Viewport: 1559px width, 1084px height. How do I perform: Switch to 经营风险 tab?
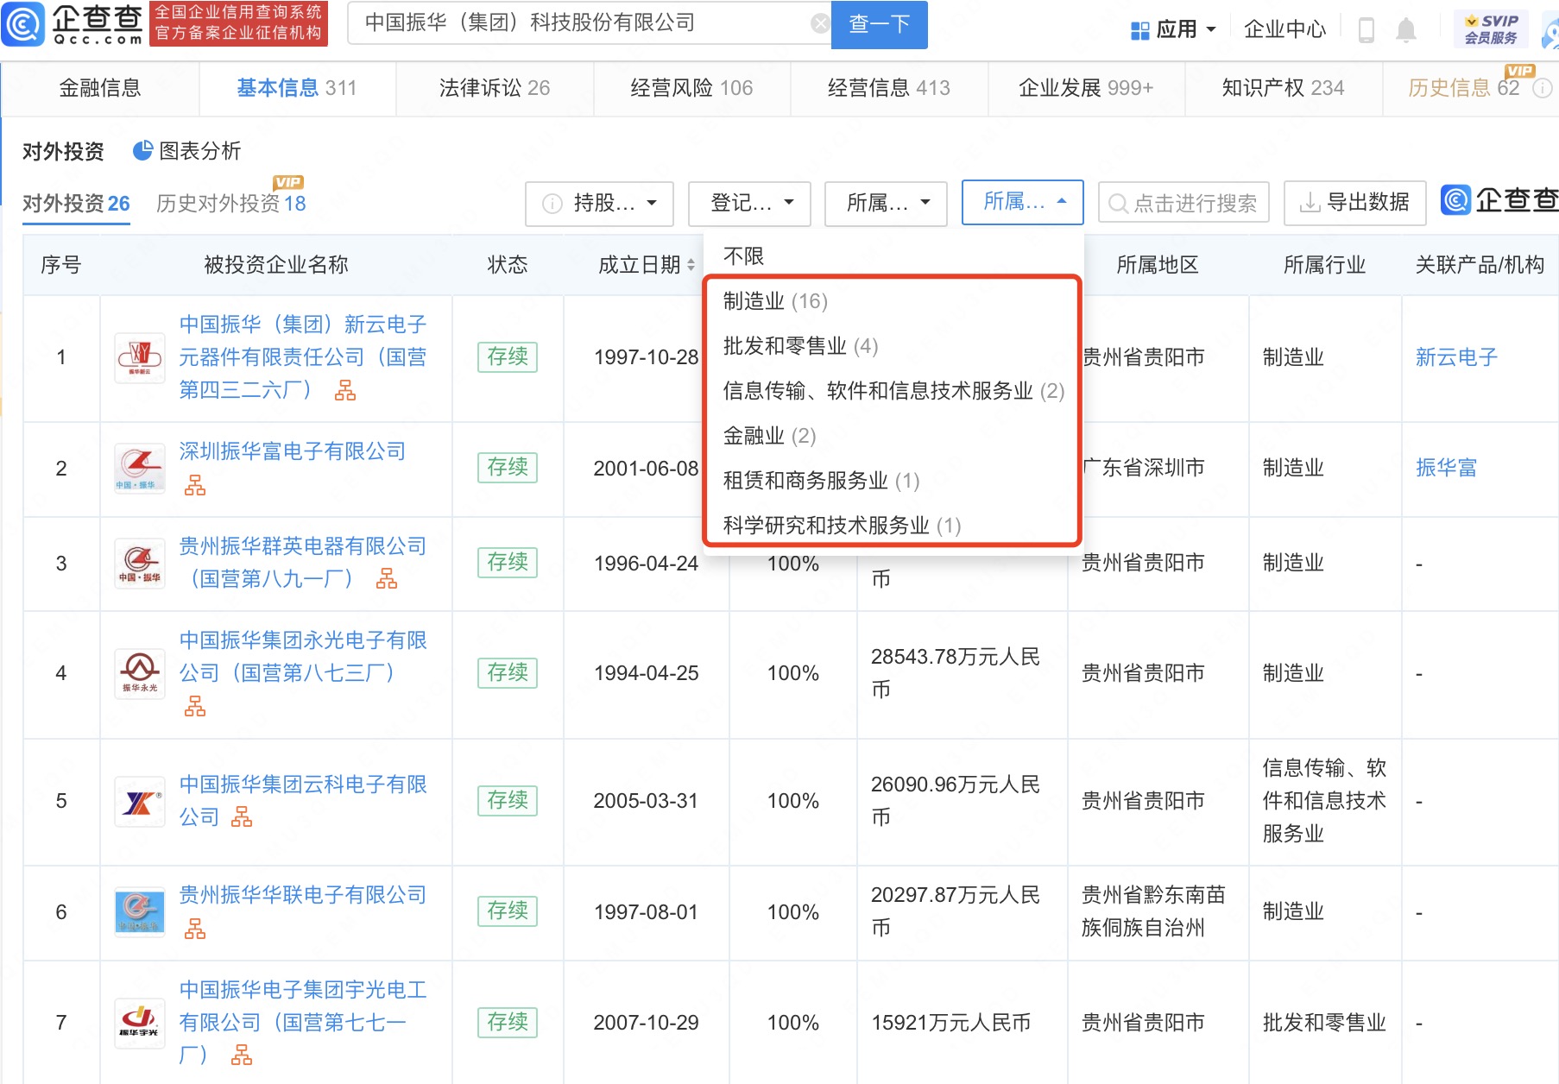(691, 88)
